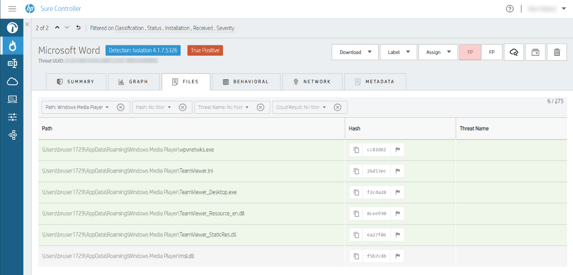
Task: Click the Received filter link
Action: click(203, 28)
